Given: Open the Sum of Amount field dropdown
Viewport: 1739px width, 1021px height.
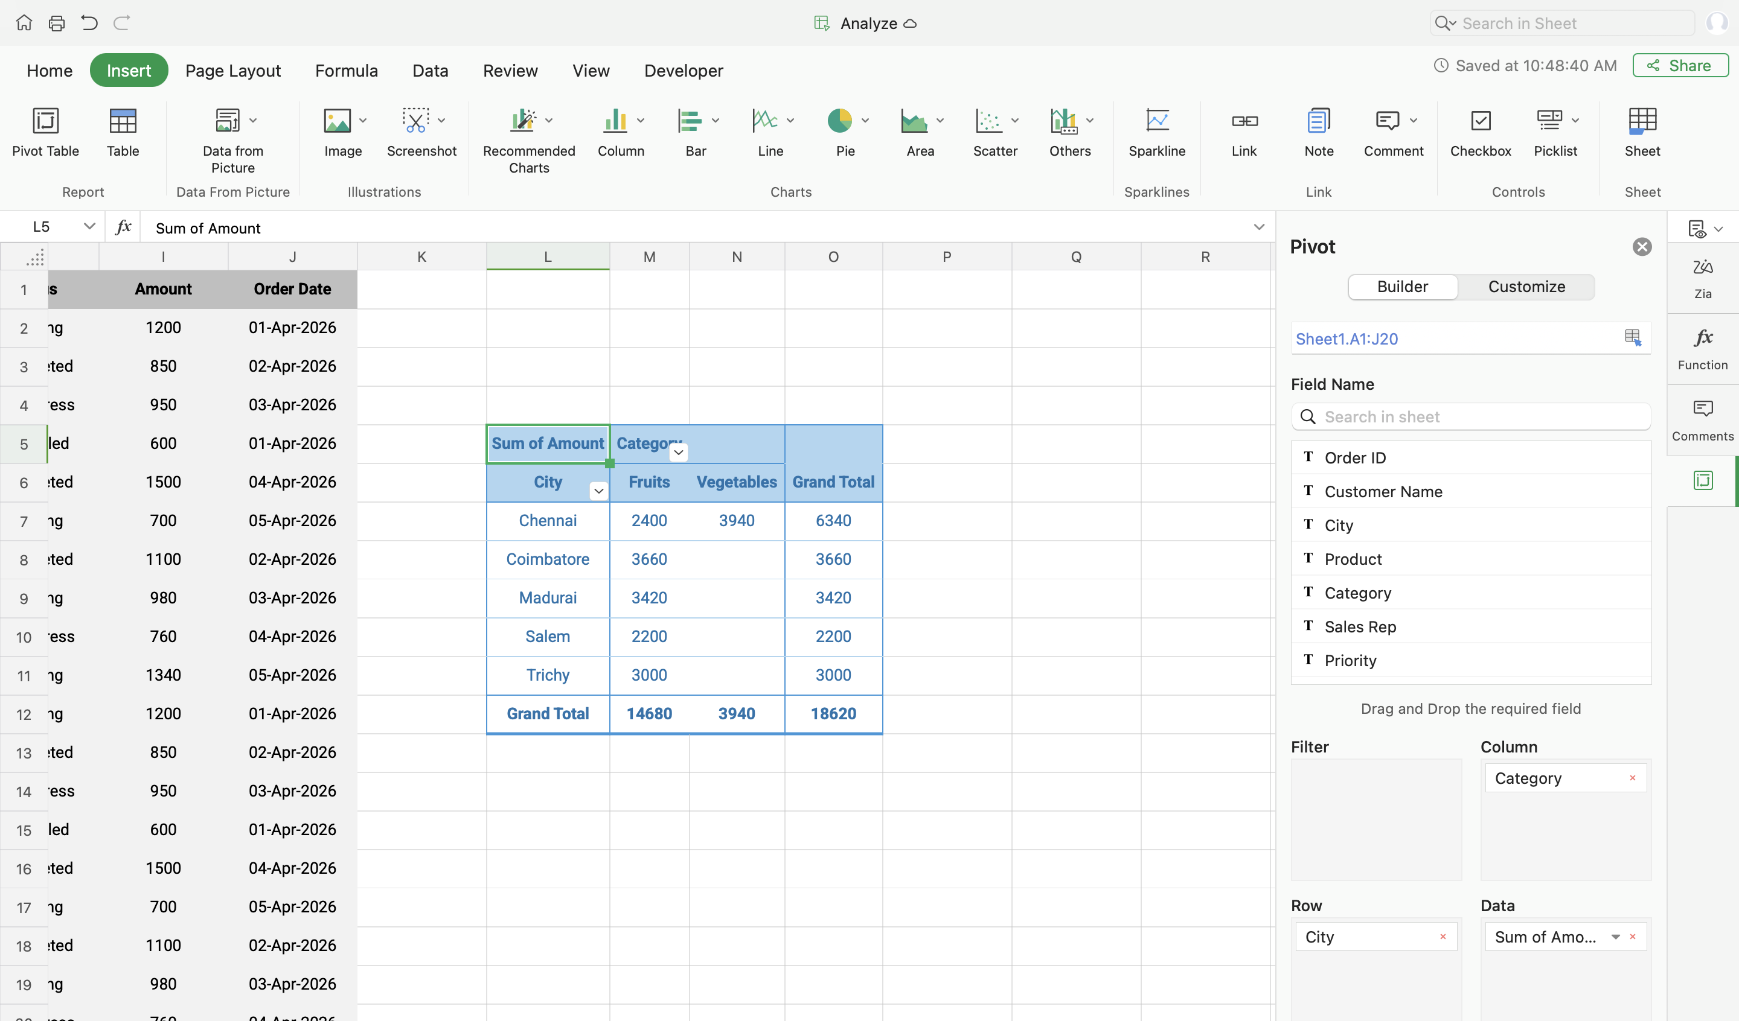Looking at the screenshot, I should pos(1615,936).
